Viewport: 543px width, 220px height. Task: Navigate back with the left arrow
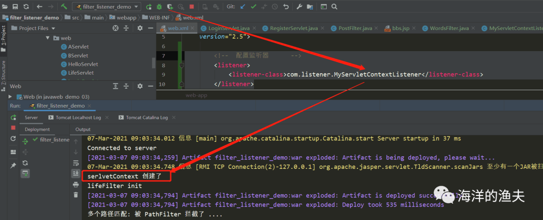[x=40, y=7]
